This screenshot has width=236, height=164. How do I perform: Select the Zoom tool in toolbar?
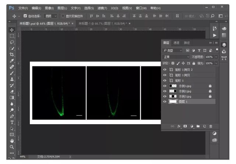pos(12,146)
